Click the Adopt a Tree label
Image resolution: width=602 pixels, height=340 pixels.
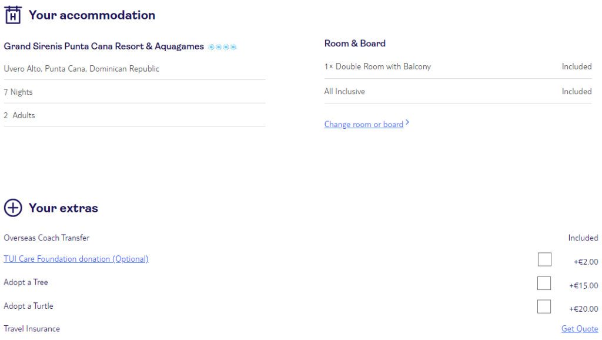[26, 282]
